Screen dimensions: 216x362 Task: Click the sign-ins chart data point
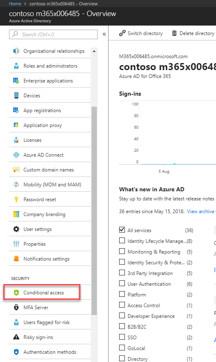[x=174, y=164]
